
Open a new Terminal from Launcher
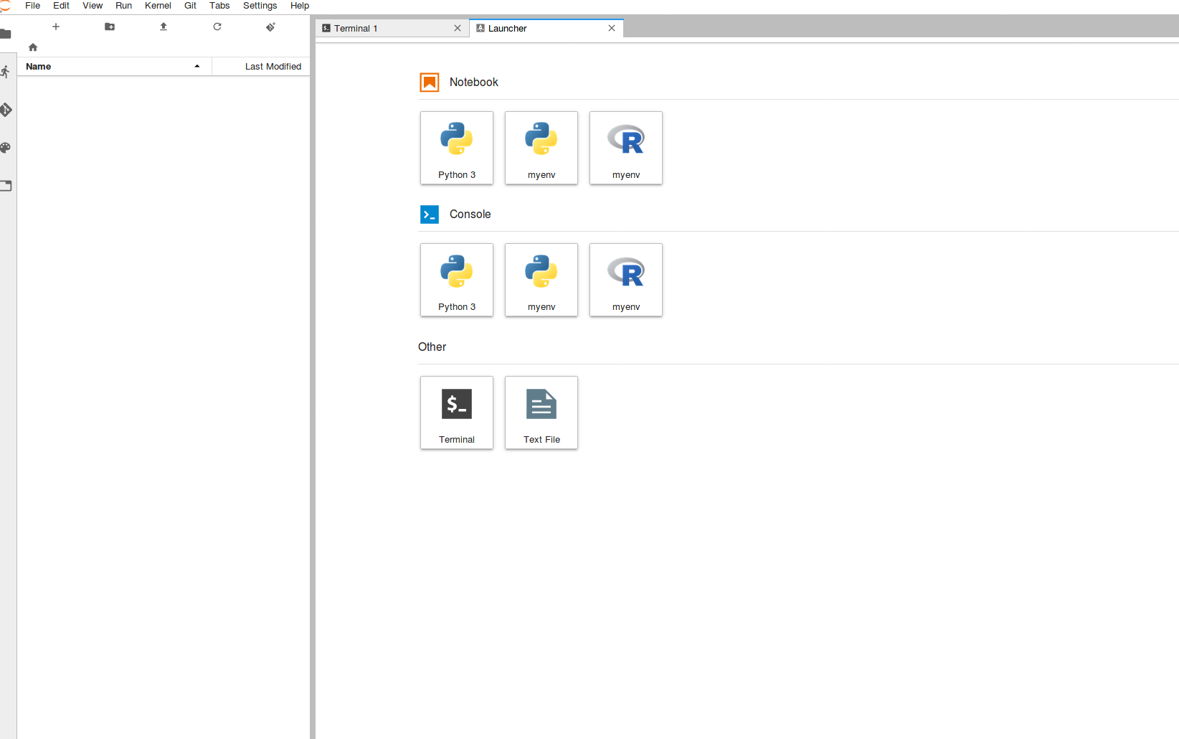point(457,413)
